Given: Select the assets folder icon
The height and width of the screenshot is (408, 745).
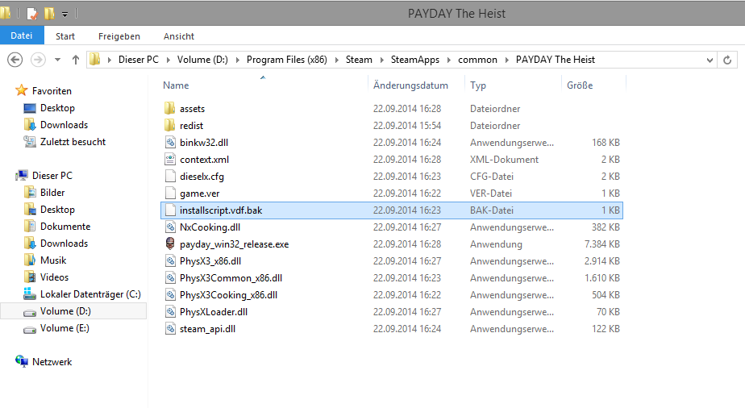Looking at the screenshot, I should click(170, 109).
